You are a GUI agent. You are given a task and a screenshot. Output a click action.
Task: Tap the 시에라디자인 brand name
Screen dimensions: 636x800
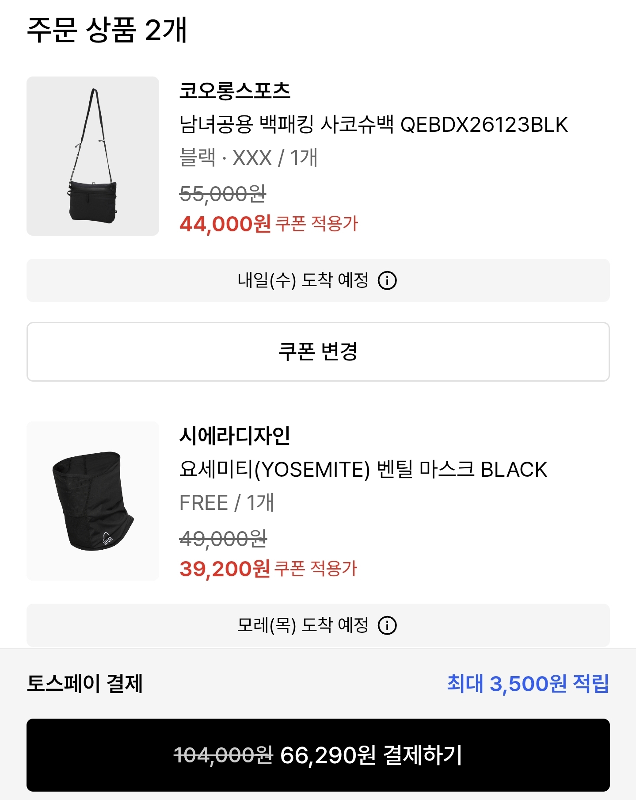[x=235, y=436]
